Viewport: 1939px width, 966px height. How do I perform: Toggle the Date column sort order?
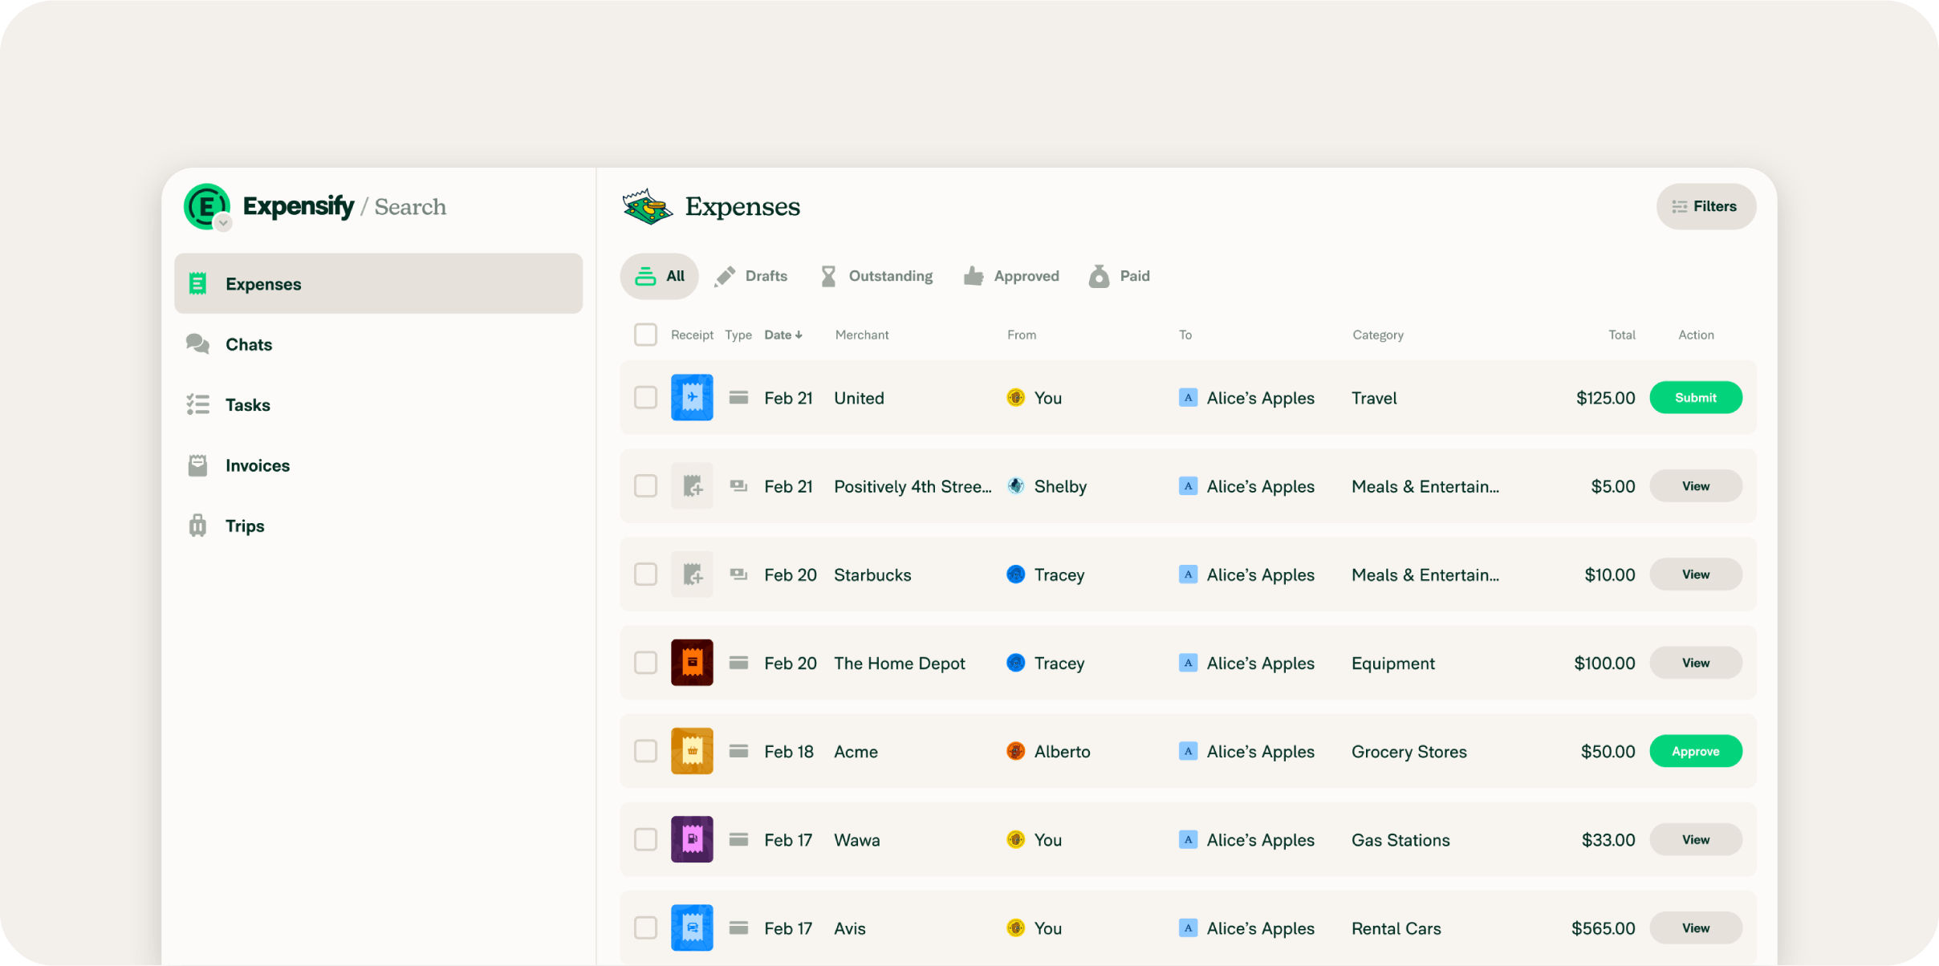[x=783, y=335]
